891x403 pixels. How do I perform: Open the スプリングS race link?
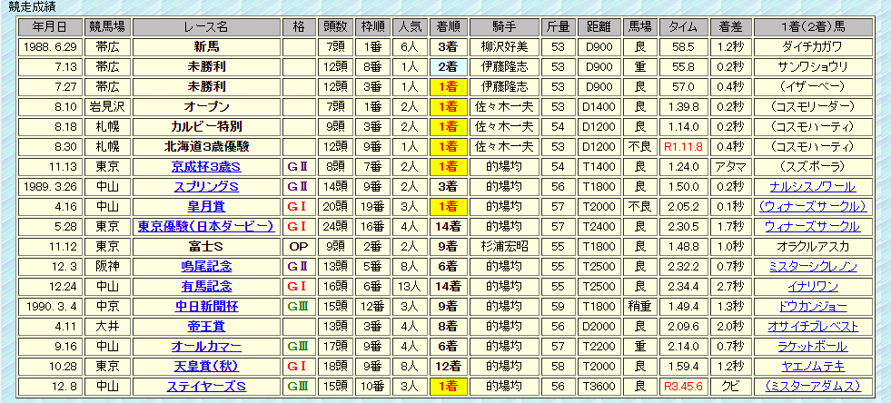205,186
